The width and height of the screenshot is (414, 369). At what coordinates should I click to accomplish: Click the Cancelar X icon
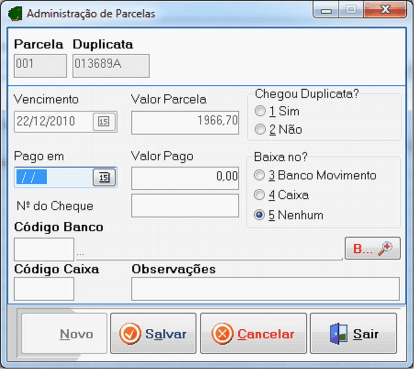(223, 334)
